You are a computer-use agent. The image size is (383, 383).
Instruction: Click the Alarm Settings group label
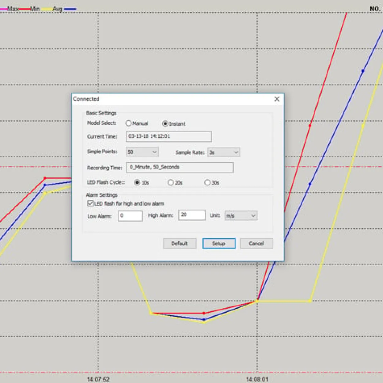tap(102, 195)
